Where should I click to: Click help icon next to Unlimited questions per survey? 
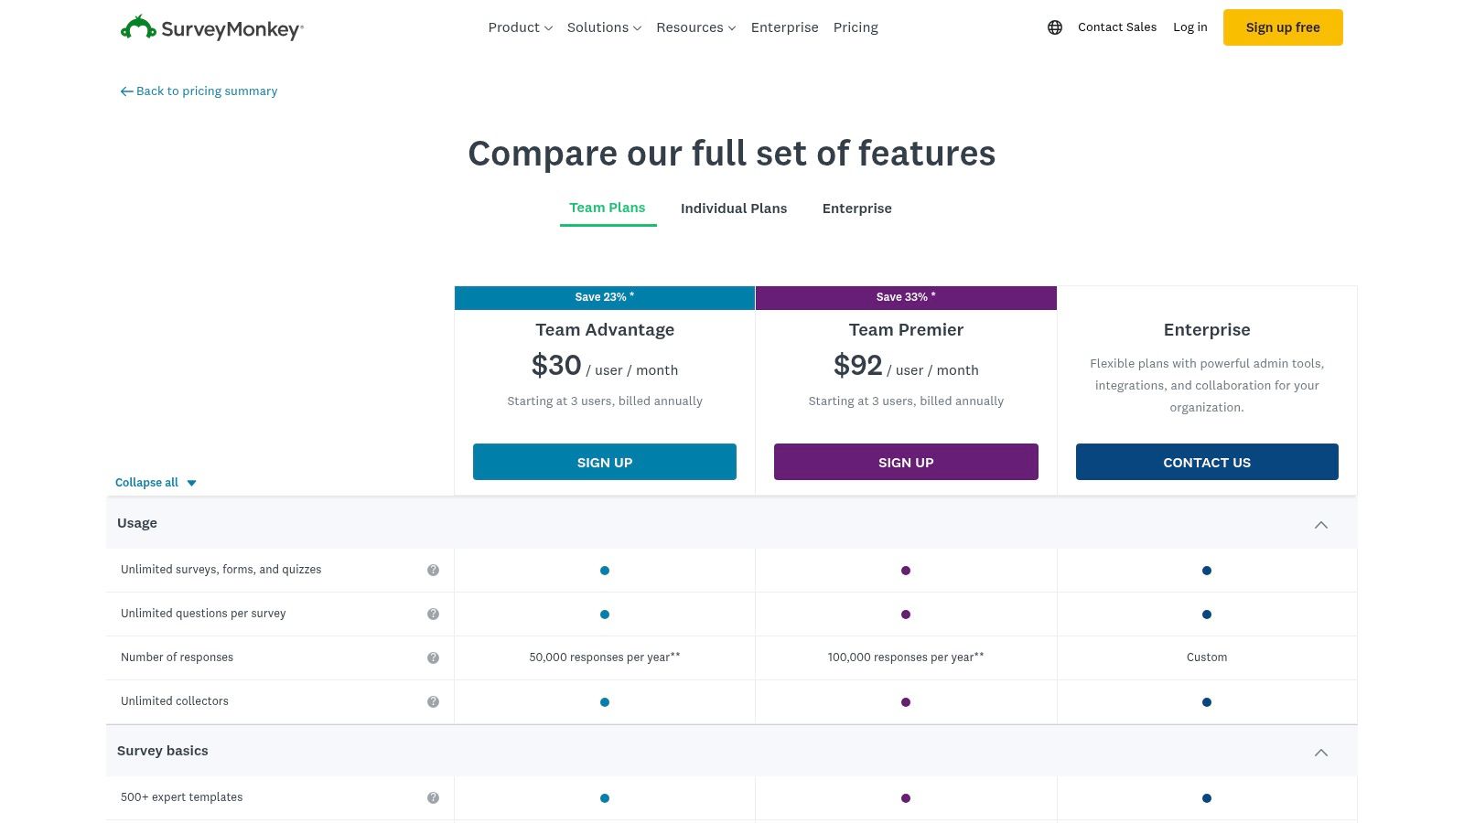[433, 614]
